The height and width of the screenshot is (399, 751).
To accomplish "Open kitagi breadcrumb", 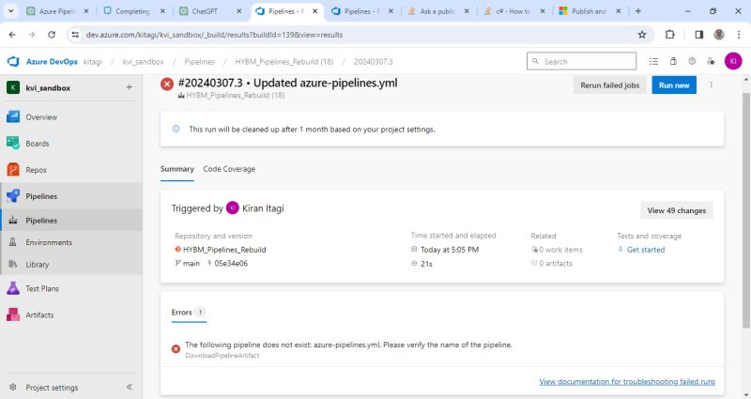I will 93,62.
